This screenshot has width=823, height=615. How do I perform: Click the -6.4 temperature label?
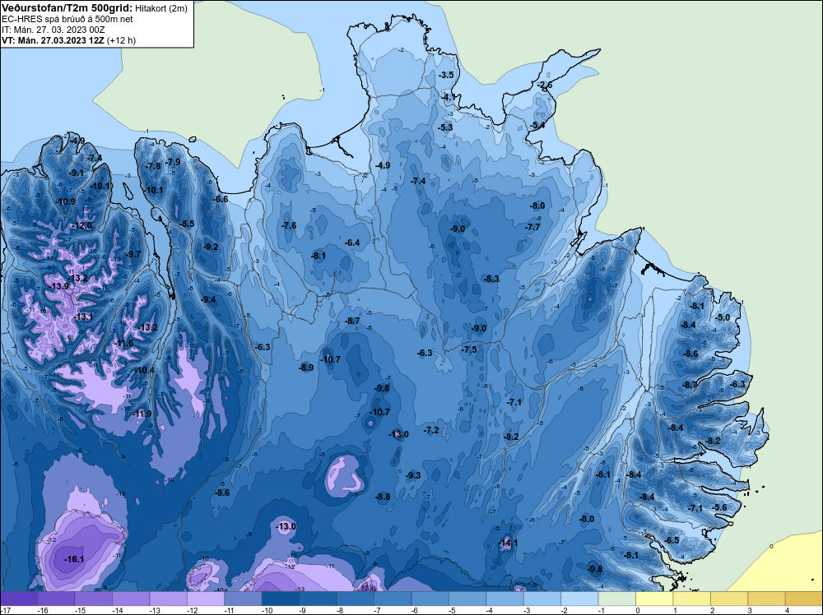(x=352, y=243)
